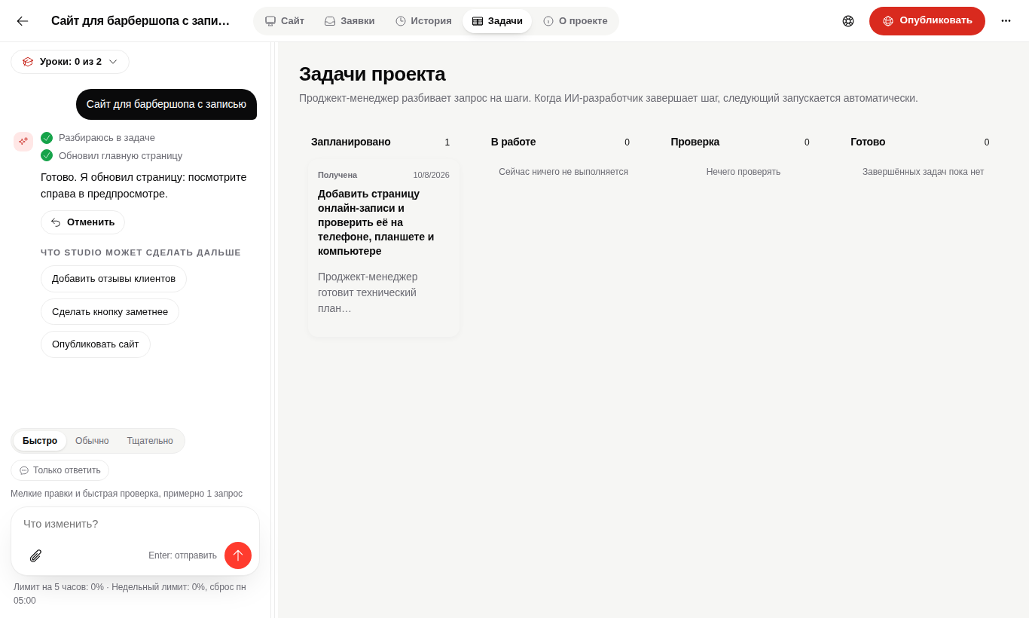Click the project title 'Сайт для барбершопа с запи…'
This screenshot has width=1029, height=618.
(x=141, y=21)
